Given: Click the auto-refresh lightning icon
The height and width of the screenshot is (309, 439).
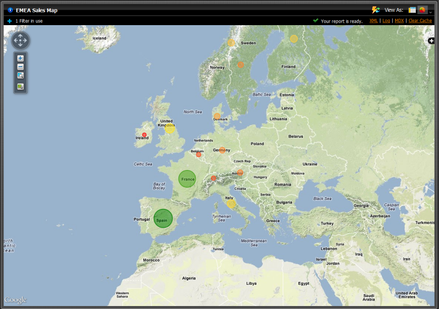Looking at the screenshot, I should coord(375,10).
